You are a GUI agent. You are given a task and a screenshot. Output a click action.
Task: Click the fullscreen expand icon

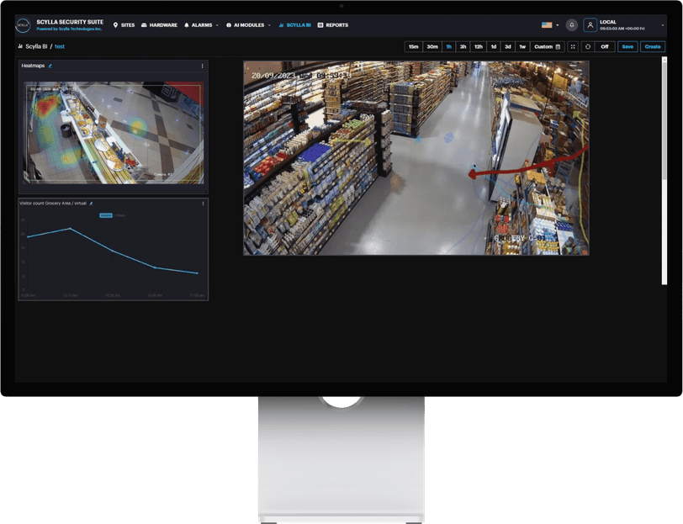(x=573, y=46)
